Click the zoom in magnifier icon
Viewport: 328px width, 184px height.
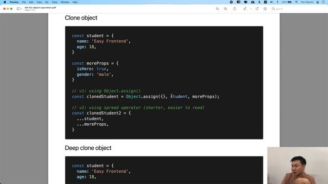[x=225, y=9]
